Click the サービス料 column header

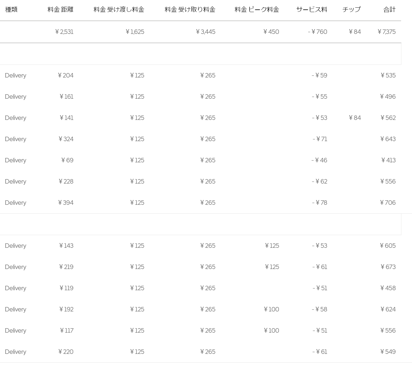pyautogui.click(x=312, y=10)
